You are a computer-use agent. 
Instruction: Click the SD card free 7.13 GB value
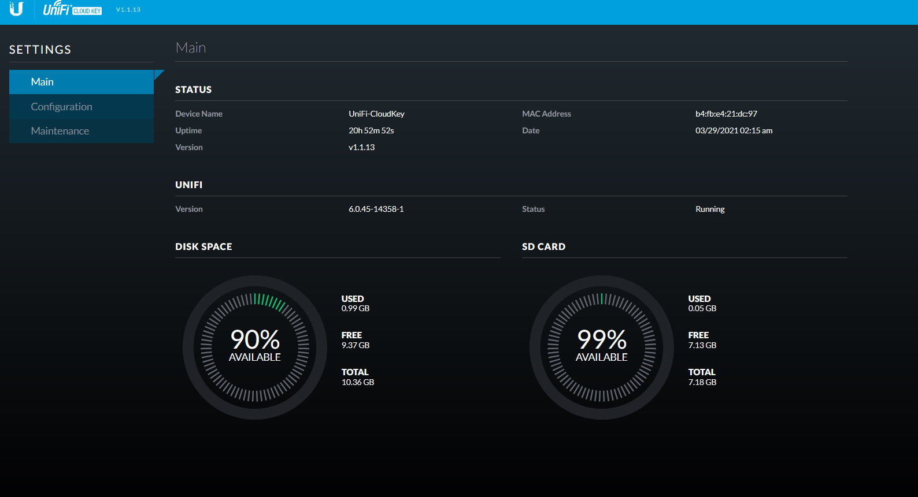tap(702, 345)
